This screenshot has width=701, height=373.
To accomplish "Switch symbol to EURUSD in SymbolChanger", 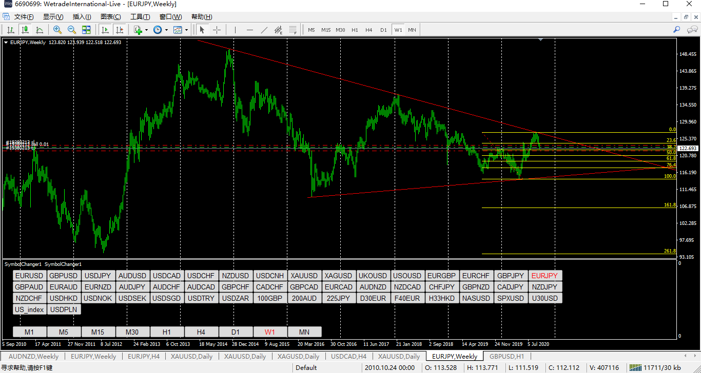I will [x=30, y=276].
